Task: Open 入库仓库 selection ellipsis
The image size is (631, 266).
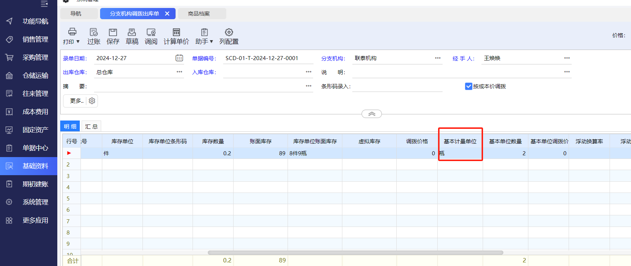Action: [309, 72]
